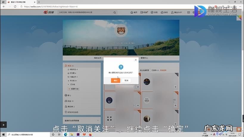Expand the 已分组 list

click(72, 85)
